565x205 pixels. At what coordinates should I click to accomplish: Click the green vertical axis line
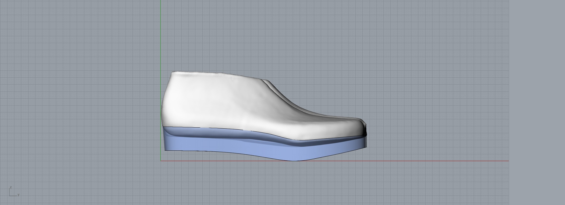click(x=161, y=38)
